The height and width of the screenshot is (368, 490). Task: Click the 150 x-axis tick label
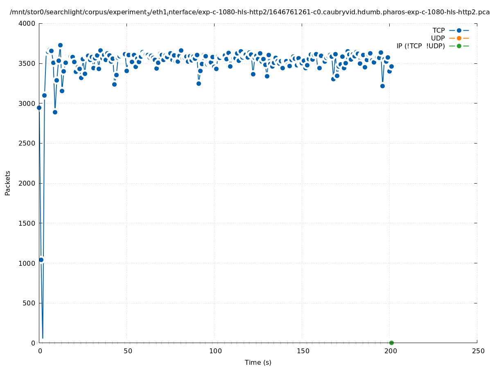click(303, 351)
